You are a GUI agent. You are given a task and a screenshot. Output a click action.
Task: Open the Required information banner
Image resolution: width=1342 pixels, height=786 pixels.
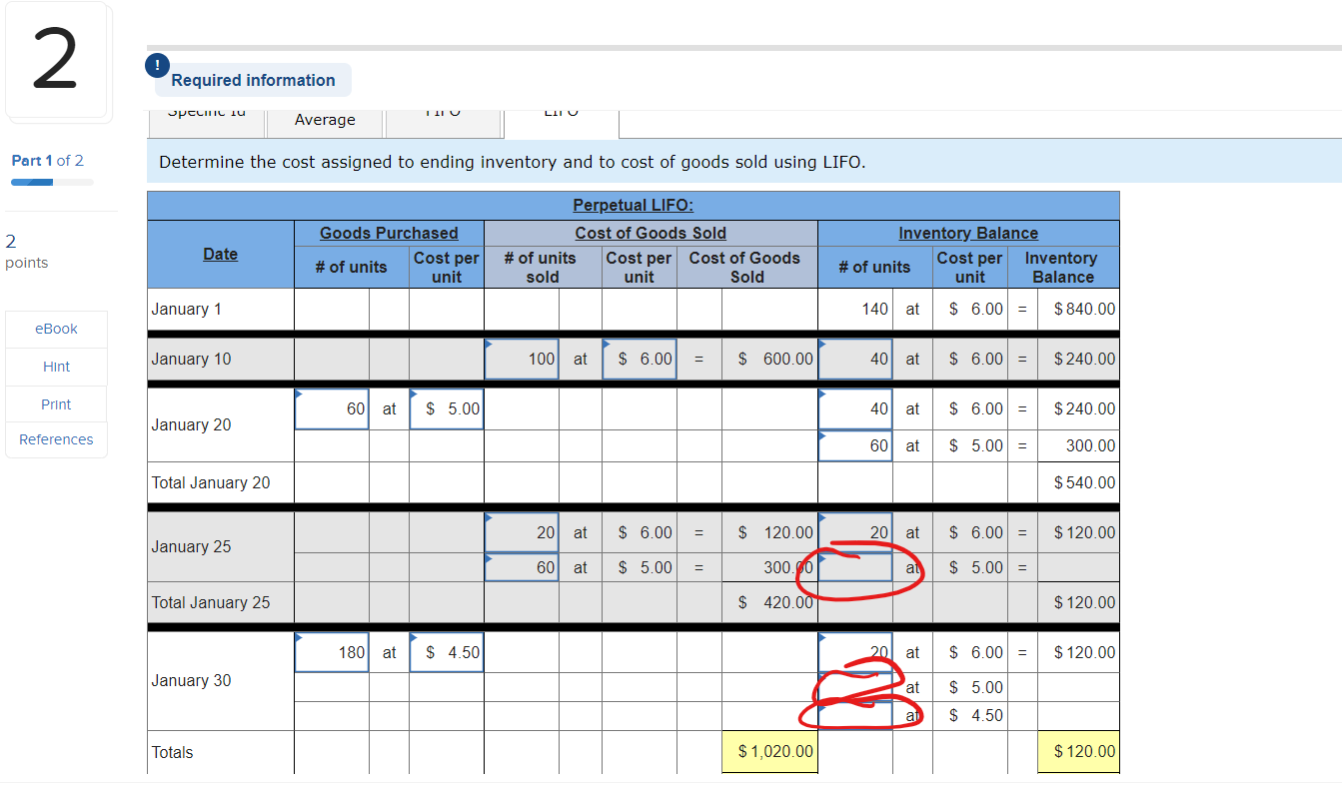(253, 80)
